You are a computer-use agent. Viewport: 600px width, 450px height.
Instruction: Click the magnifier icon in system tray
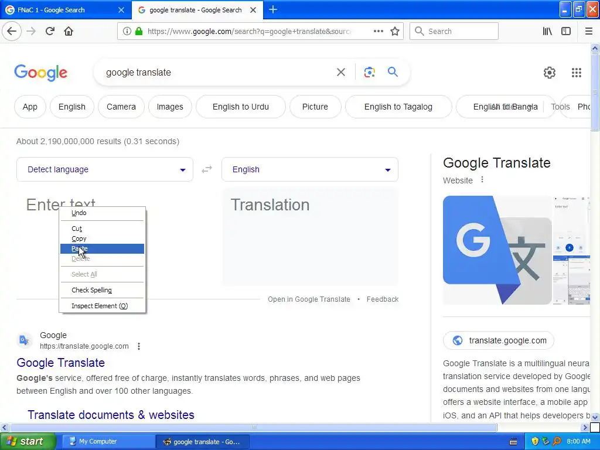point(557,442)
